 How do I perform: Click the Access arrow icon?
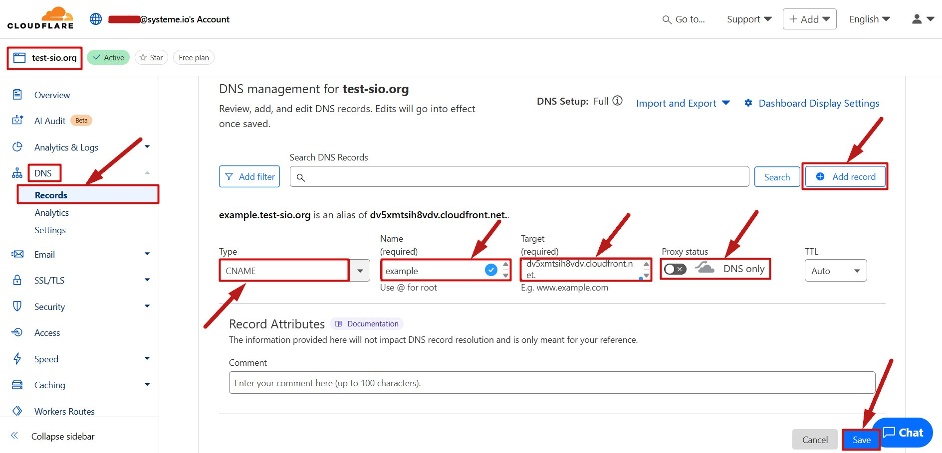coord(17,332)
